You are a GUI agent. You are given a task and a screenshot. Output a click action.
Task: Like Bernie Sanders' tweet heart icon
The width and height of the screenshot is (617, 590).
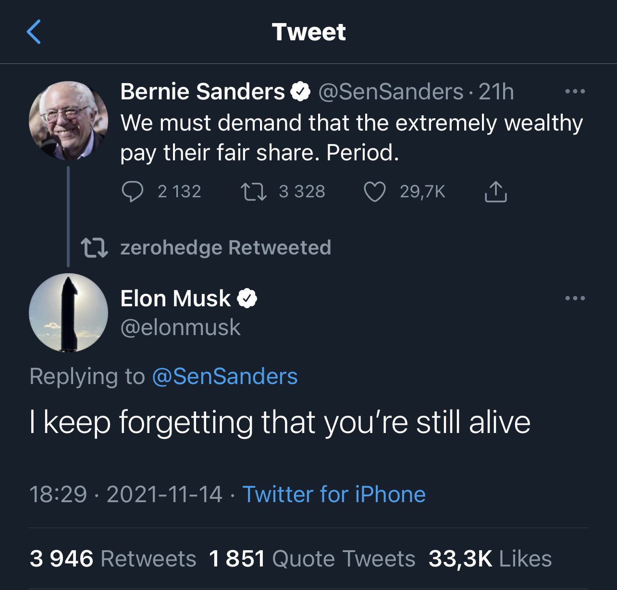(x=374, y=192)
